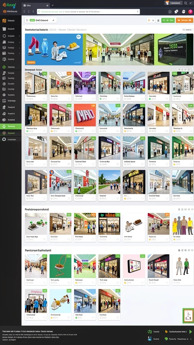
Task: Open search via the magnifier icon at top
Action: 186,3
